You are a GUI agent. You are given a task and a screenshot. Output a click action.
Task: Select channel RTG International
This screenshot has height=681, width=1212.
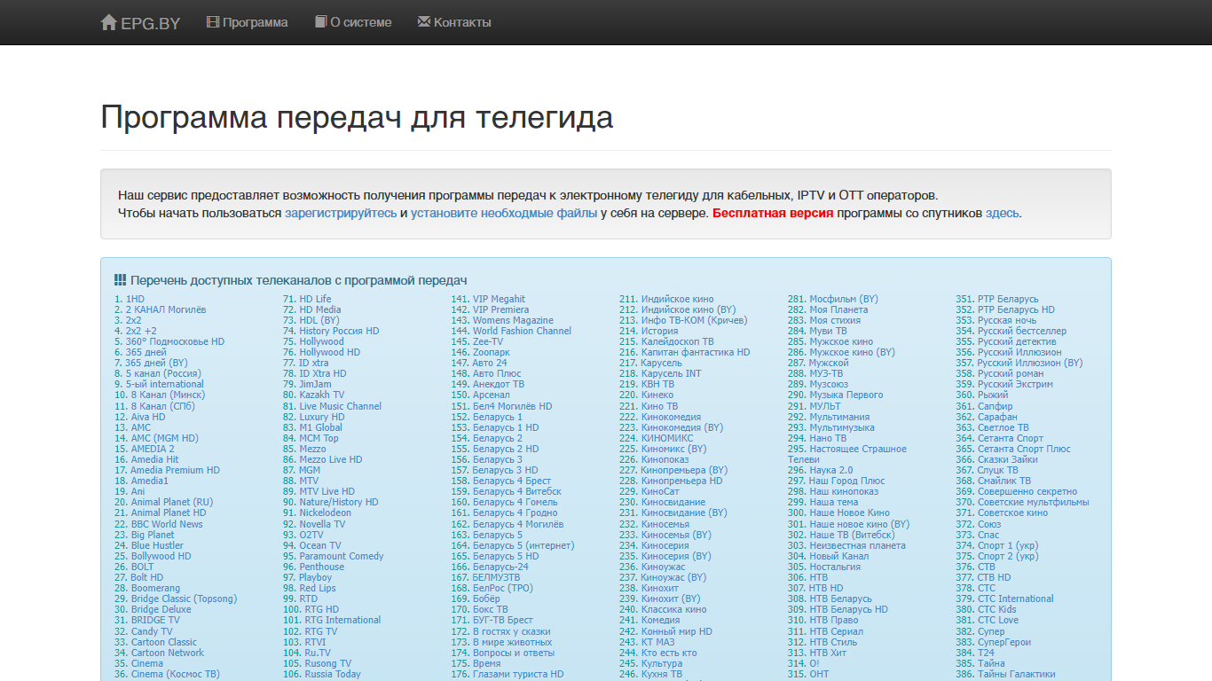coord(342,620)
